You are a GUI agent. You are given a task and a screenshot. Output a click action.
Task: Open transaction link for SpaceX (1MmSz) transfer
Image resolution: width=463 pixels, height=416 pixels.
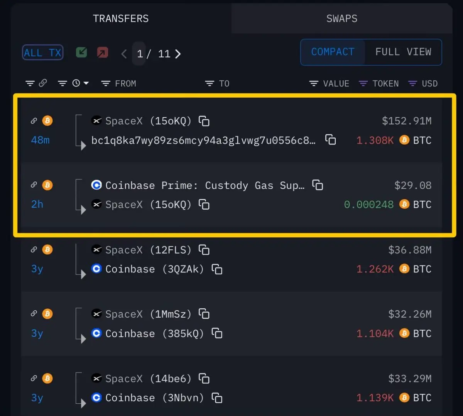pyautogui.click(x=34, y=314)
